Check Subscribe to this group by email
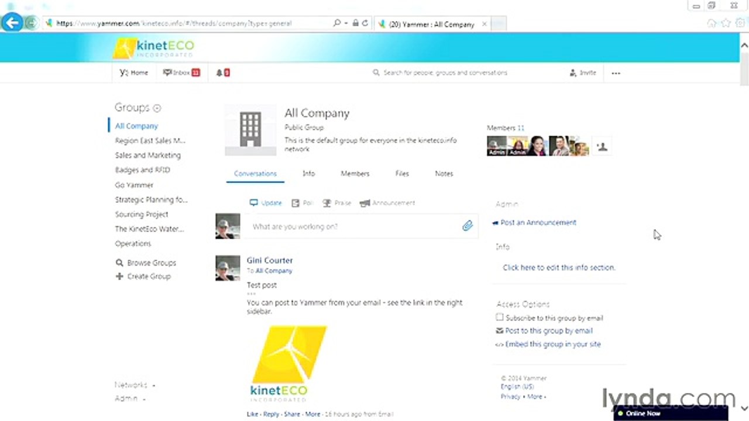This screenshot has width=749, height=421. coord(499,318)
